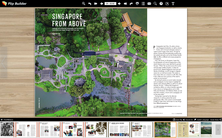Open the table of contents list

tap(143, 4)
